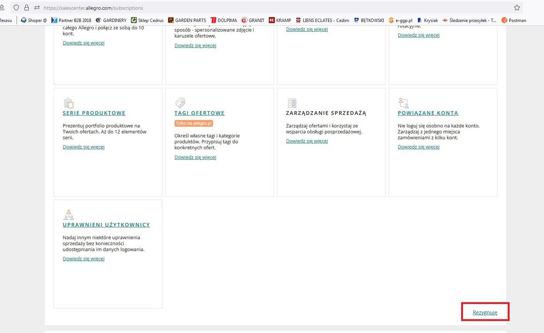
Task: Click Dowiedz się więcej under Zarządzanie Sprzedażą
Action: 307,141
